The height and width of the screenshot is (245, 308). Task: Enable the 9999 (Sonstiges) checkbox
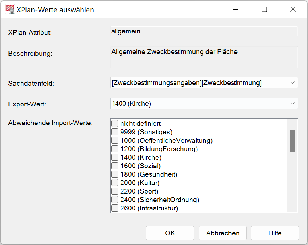coord(115,132)
